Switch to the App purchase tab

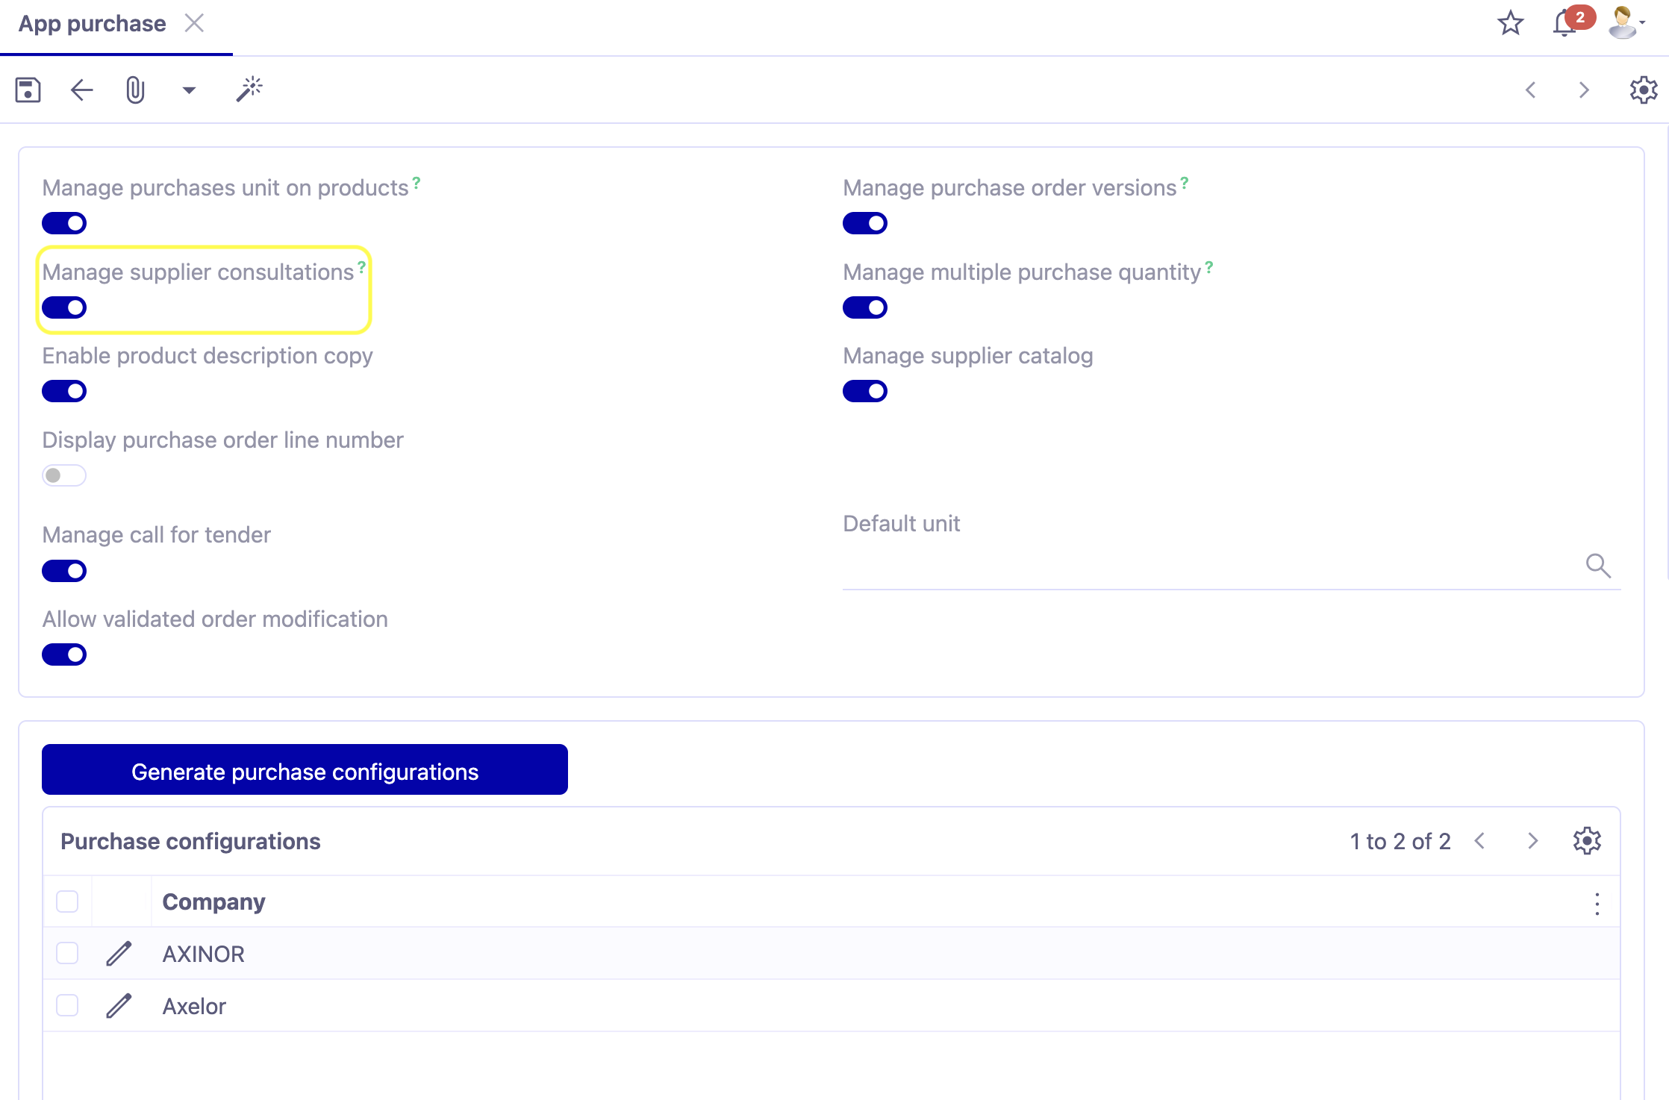pyautogui.click(x=93, y=23)
